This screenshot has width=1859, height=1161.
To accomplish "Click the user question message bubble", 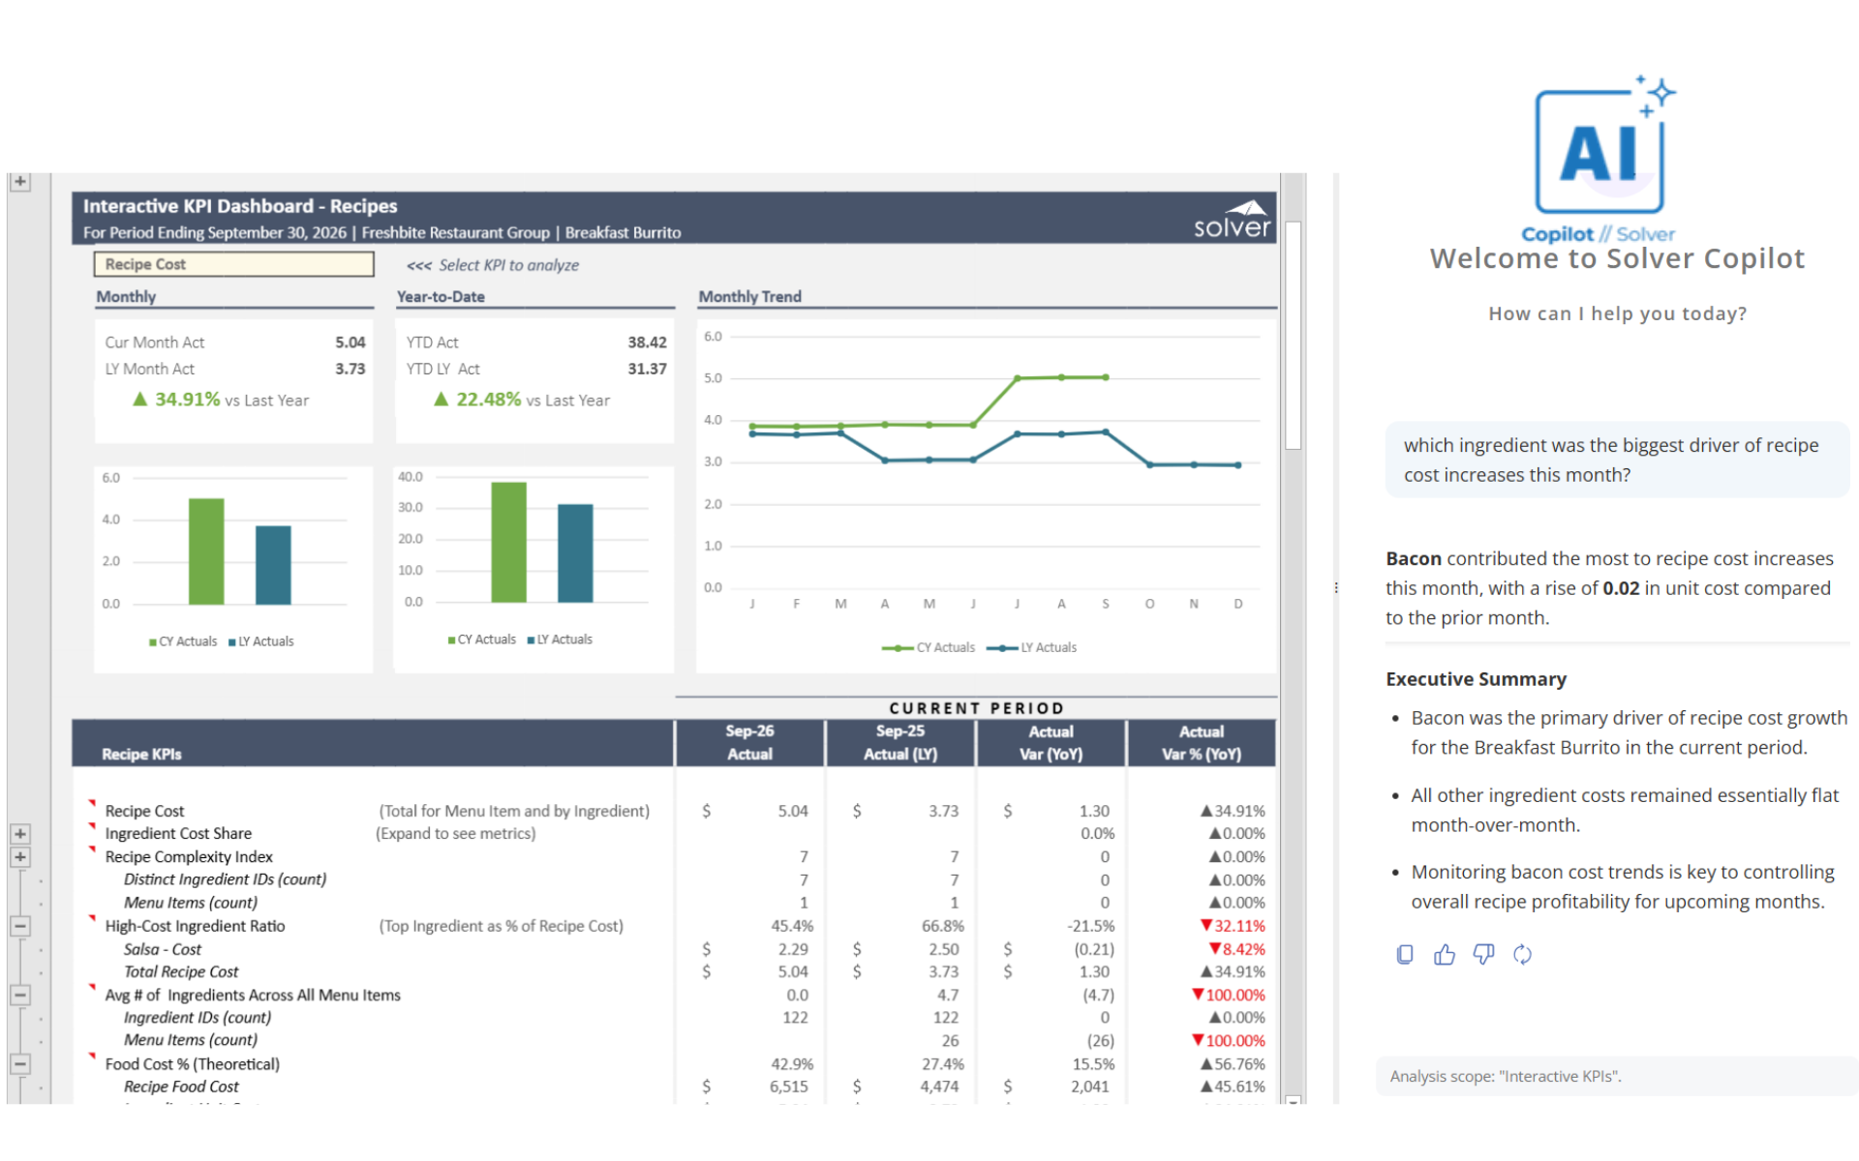I will (1617, 460).
